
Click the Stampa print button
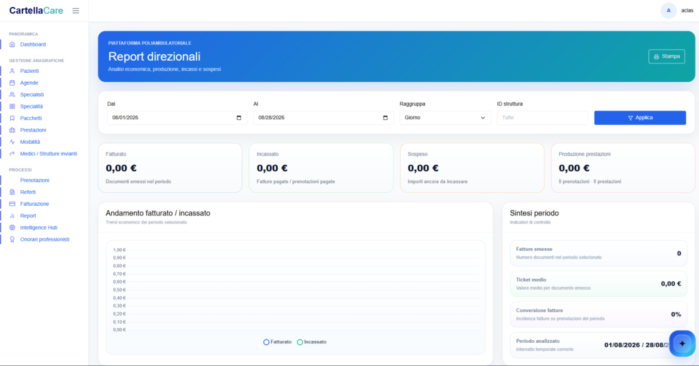tap(666, 57)
